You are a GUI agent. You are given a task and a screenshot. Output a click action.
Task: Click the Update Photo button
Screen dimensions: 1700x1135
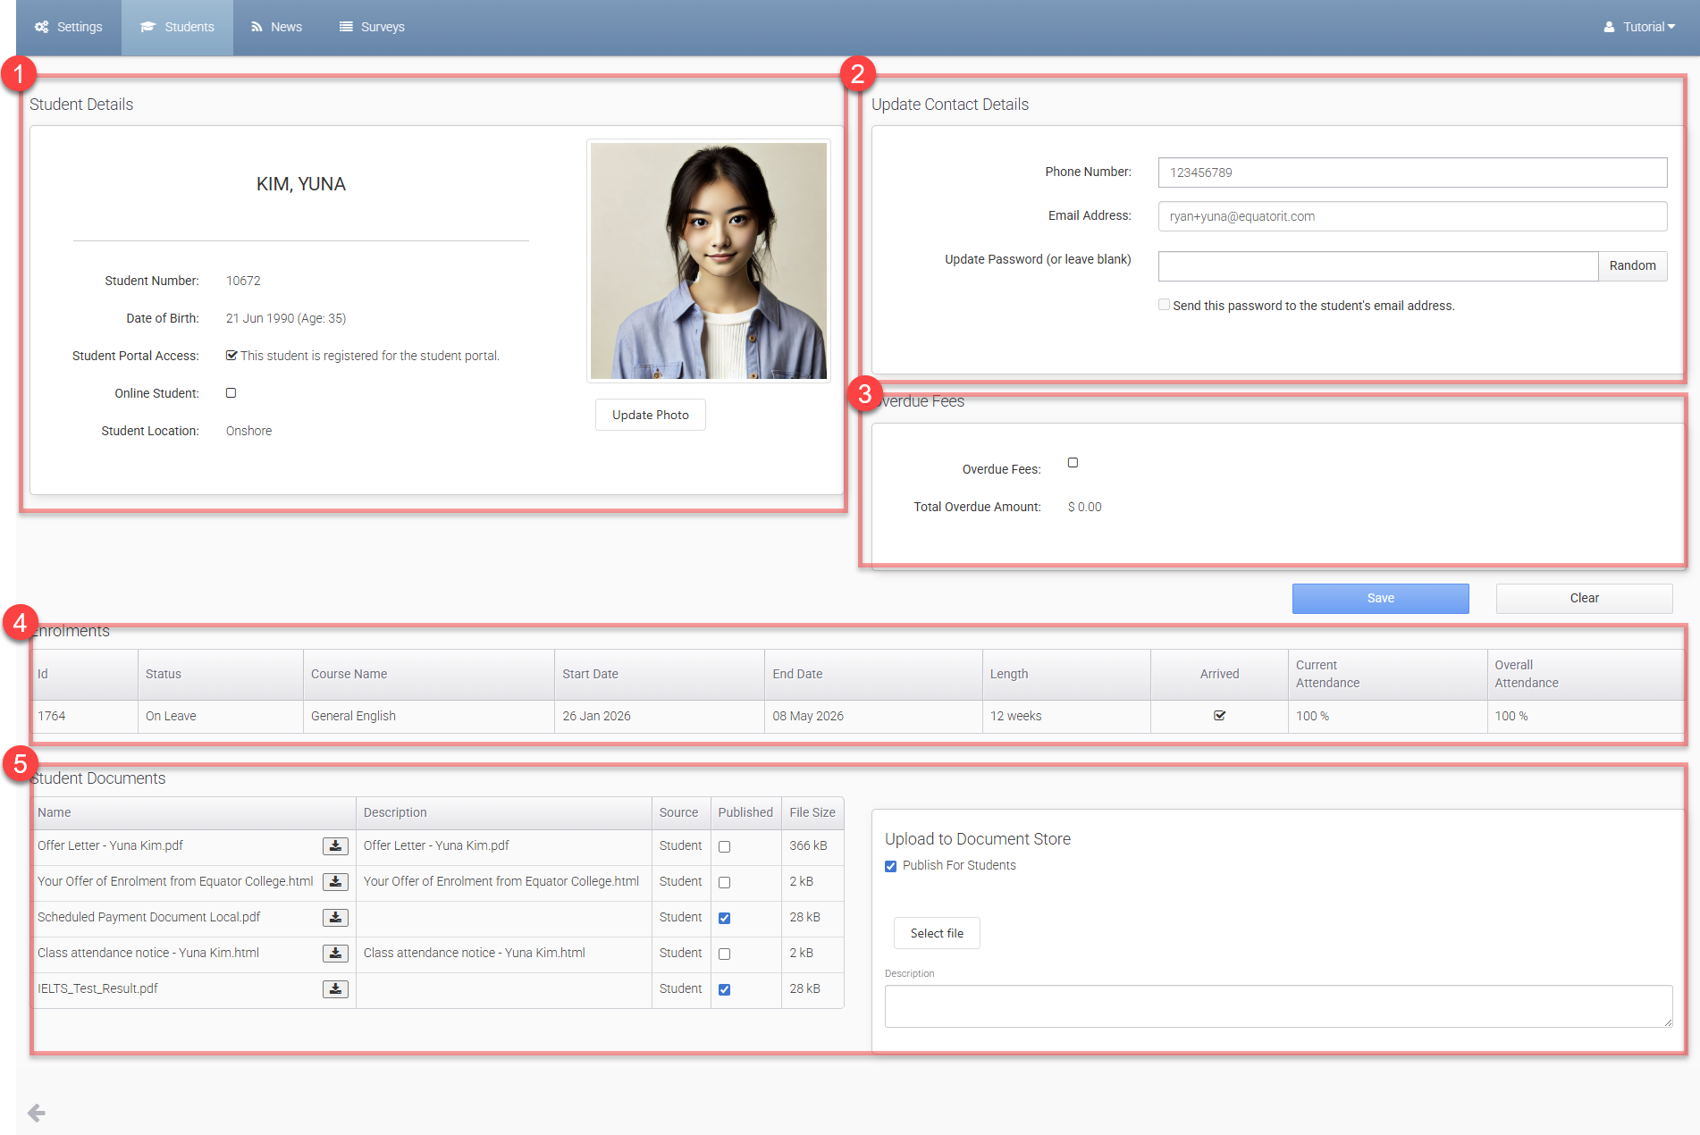(650, 415)
